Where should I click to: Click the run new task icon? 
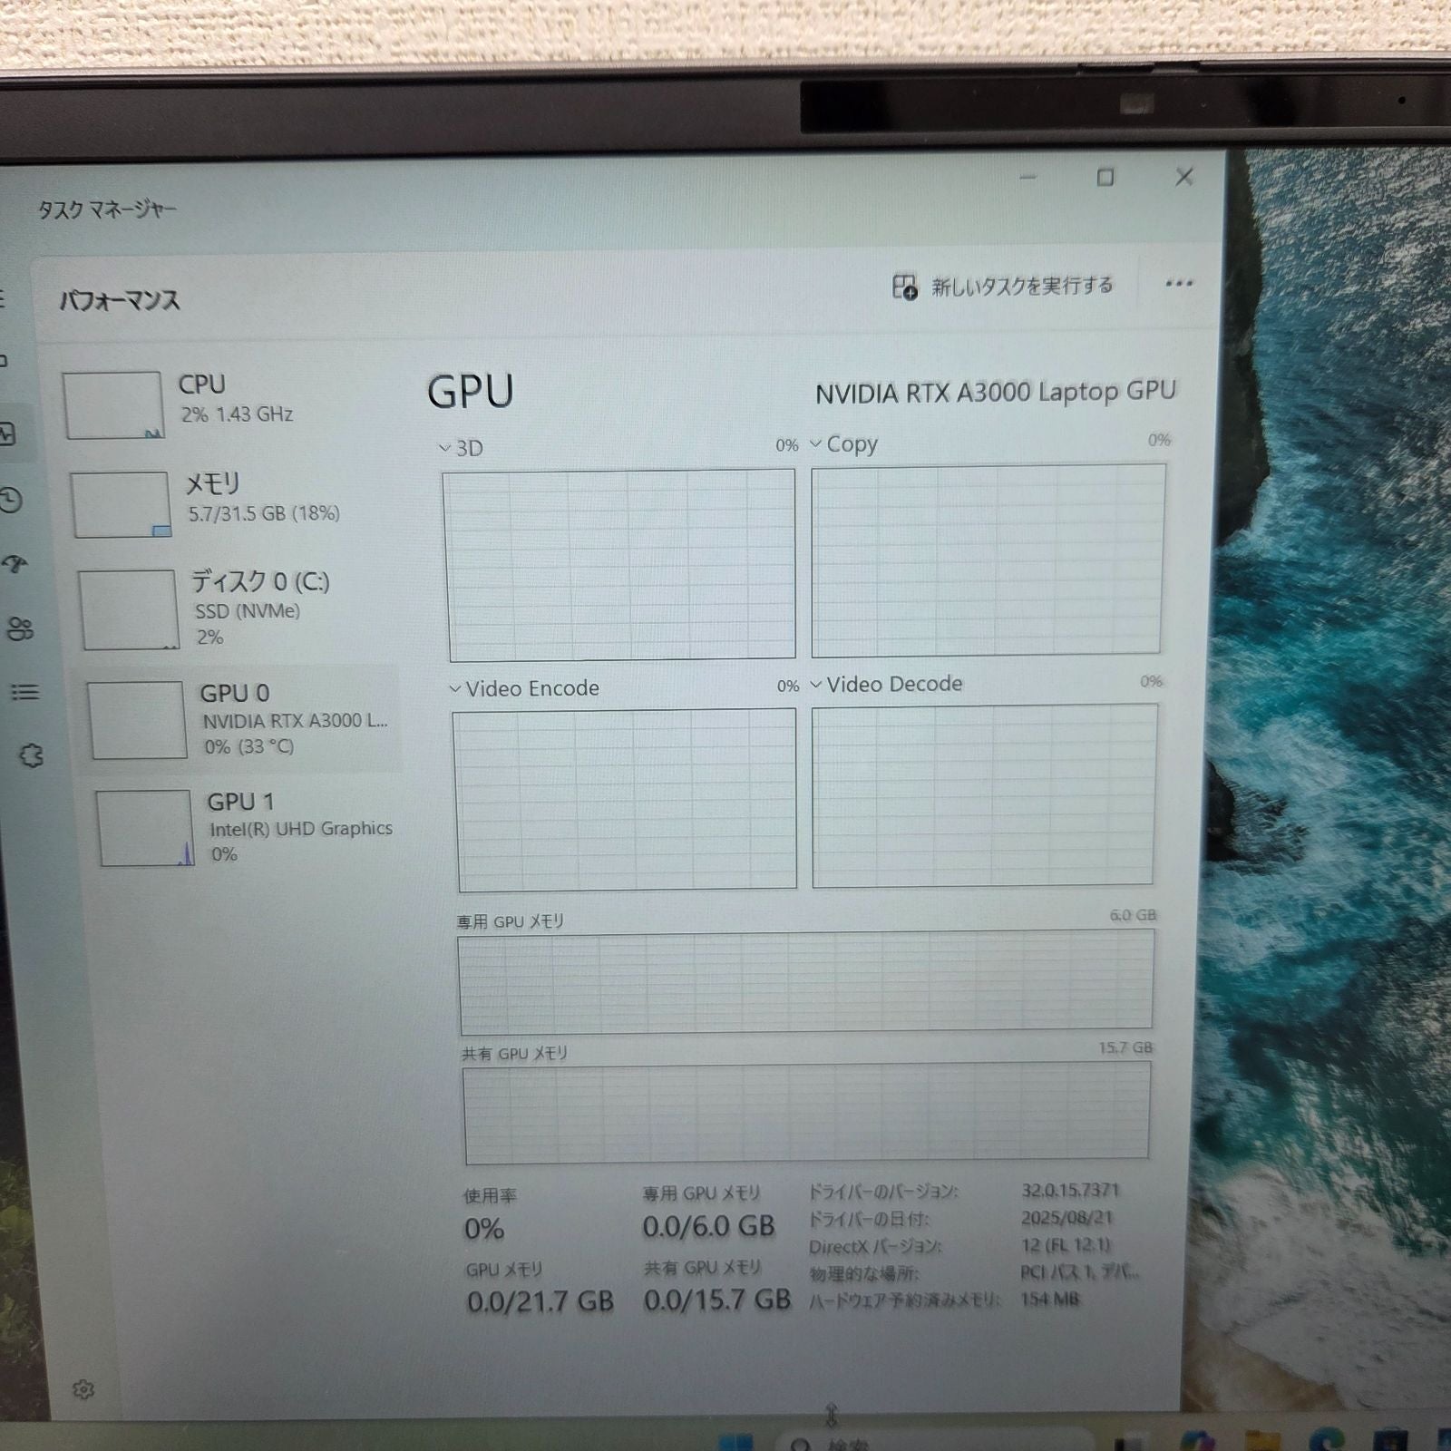(904, 287)
